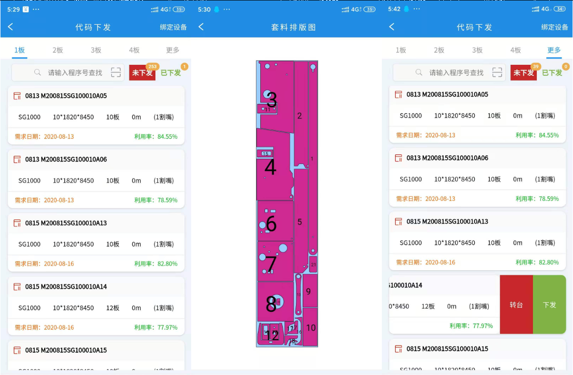Tap green 下发 swipe action button
The image size is (573, 375).
tap(550, 304)
